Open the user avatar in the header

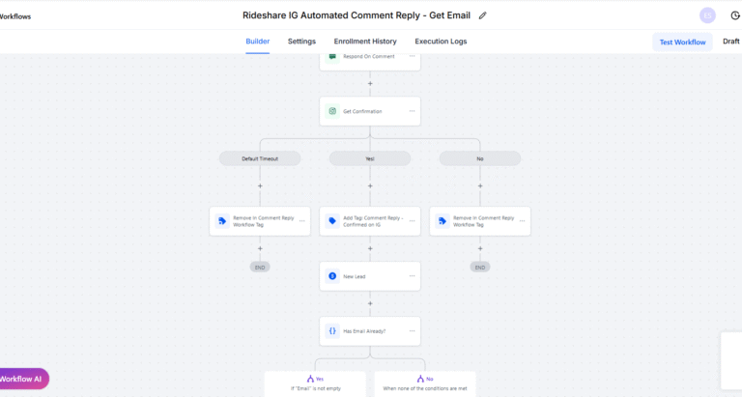pyautogui.click(x=707, y=15)
